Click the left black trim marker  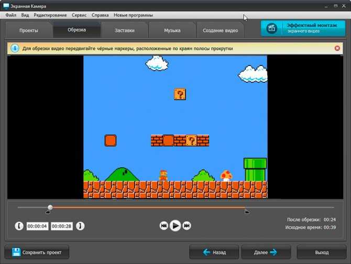[48, 212]
